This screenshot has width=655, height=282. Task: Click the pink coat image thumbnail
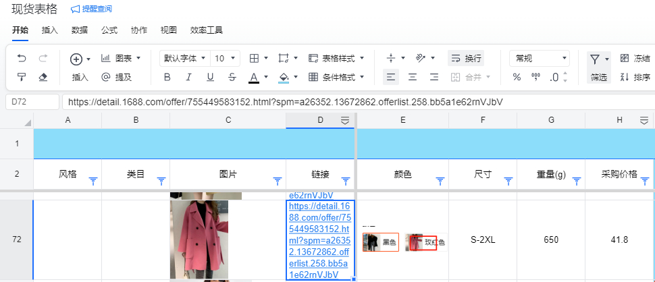click(x=199, y=239)
